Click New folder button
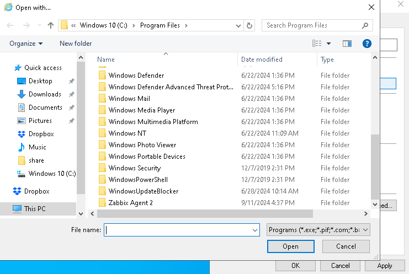 pyautogui.click(x=76, y=44)
